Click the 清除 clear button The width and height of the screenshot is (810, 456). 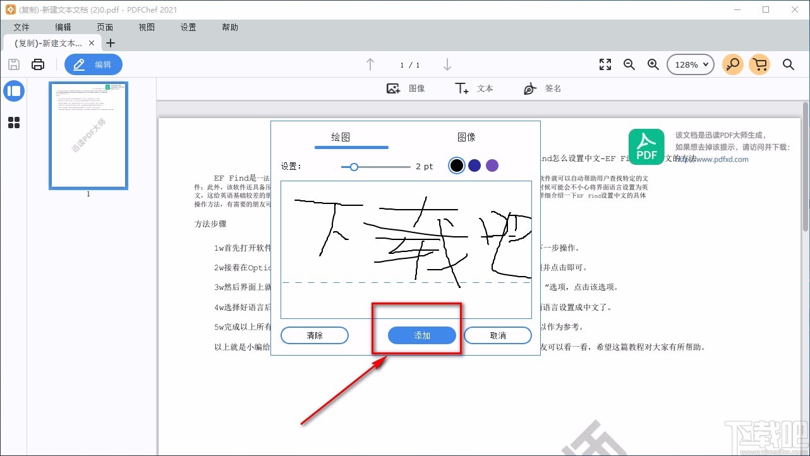tap(314, 335)
